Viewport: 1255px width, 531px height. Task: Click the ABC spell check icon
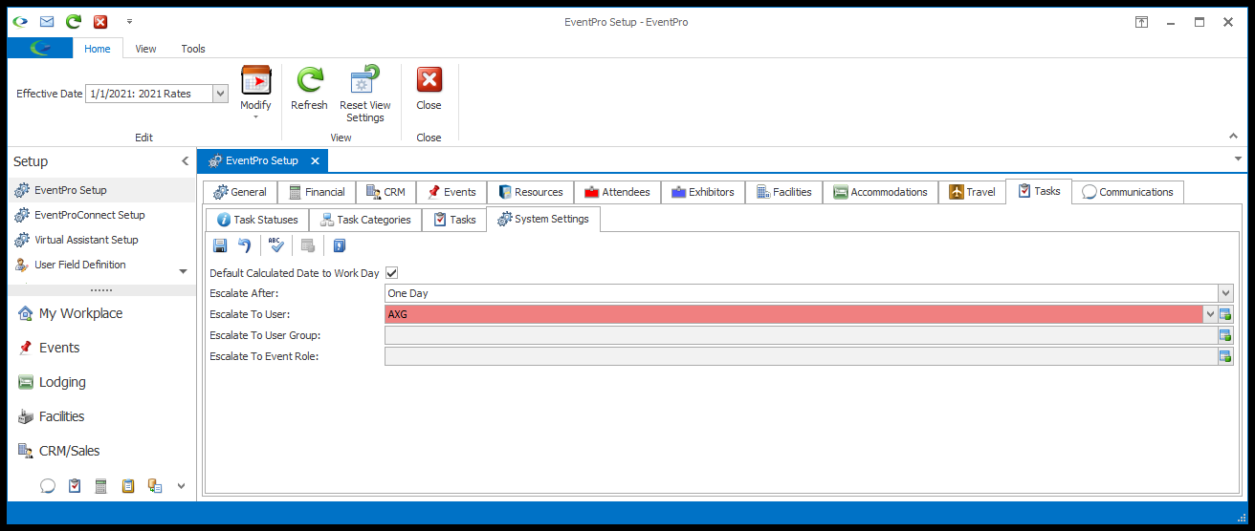coord(276,246)
